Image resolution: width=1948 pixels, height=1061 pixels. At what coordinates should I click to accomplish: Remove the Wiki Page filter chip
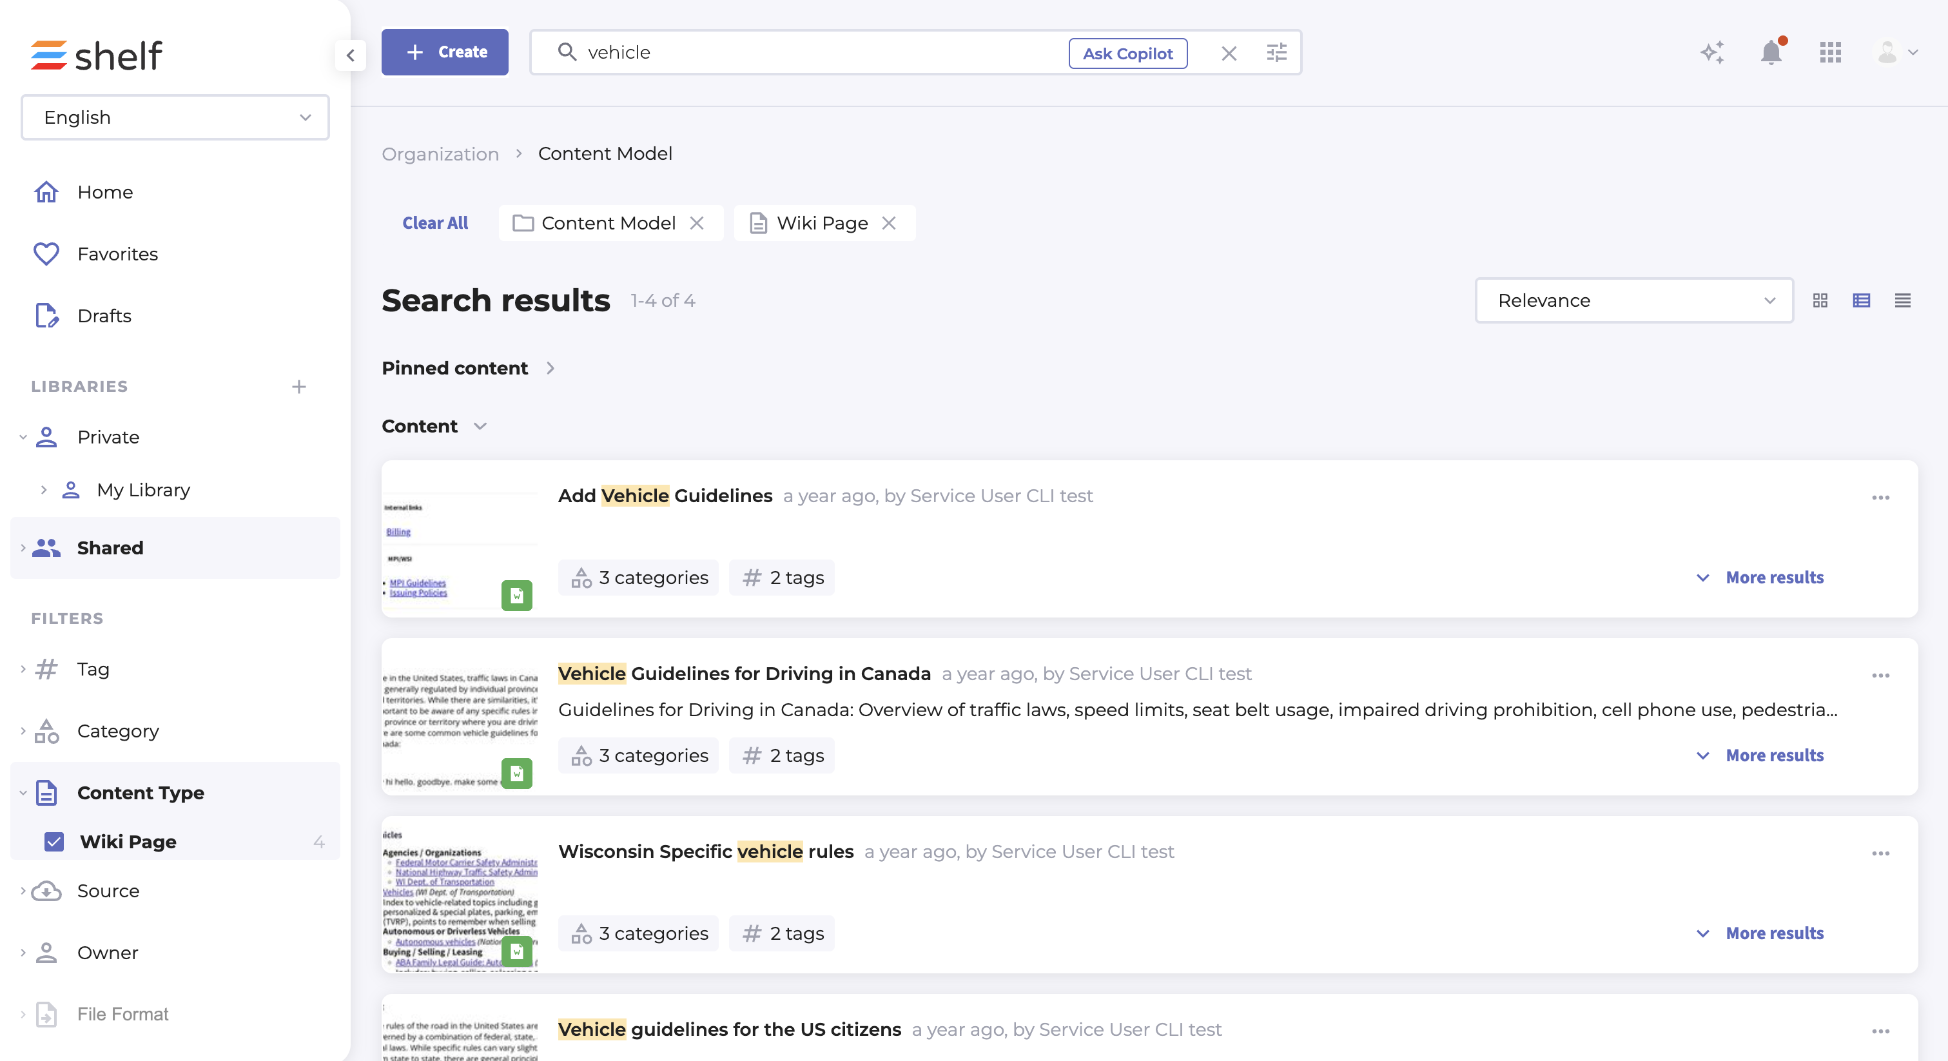(888, 223)
